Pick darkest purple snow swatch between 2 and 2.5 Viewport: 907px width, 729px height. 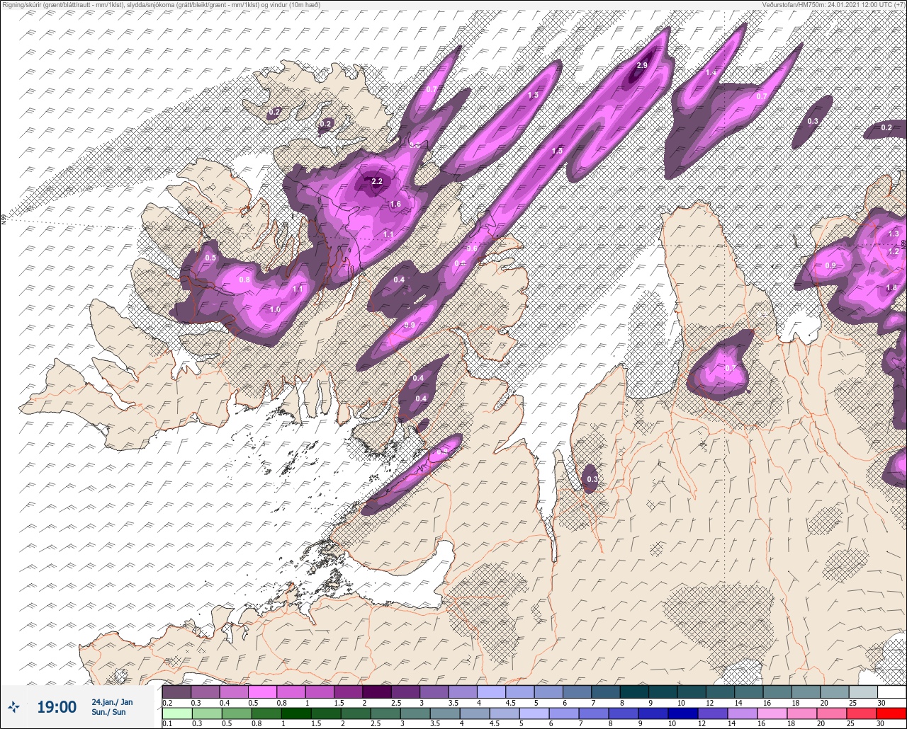click(377, 691)
